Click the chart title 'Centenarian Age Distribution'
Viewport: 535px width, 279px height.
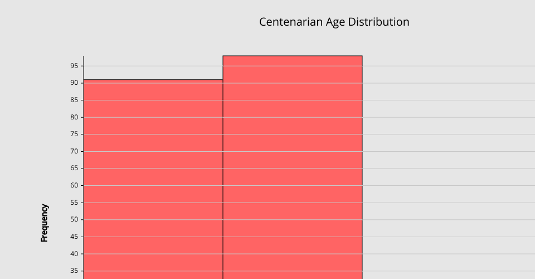click(334, 22)
